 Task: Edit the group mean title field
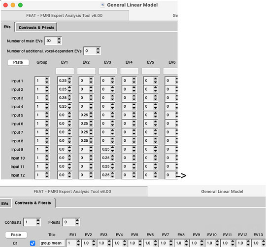[52, 243]
